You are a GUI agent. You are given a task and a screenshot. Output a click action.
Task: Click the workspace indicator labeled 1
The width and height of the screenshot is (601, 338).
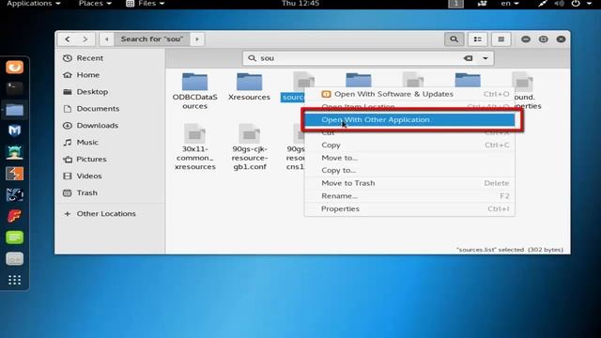coord(455,4)
